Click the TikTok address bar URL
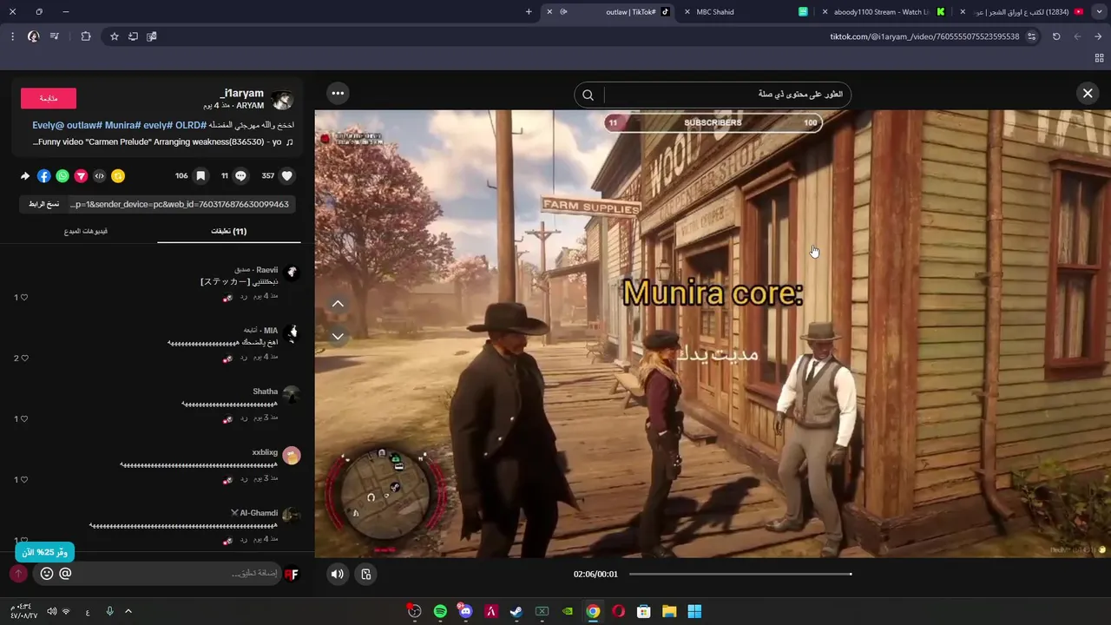 pos(924,36)
